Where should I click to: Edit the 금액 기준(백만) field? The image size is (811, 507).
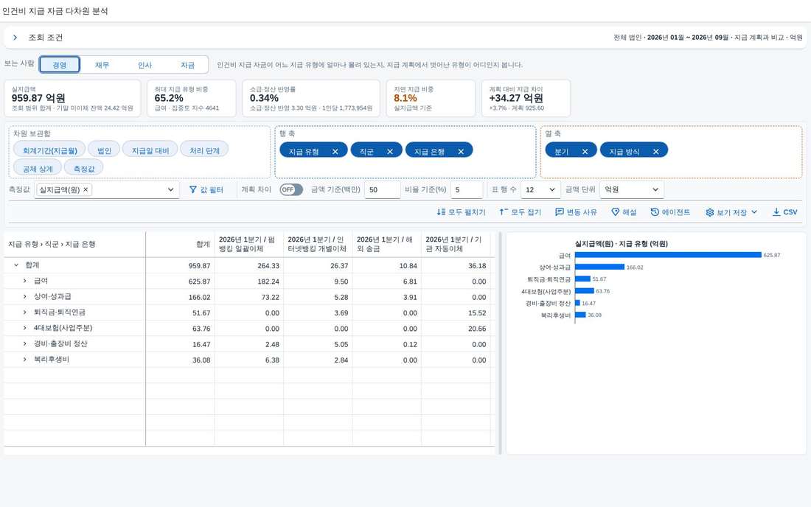tap(382, 189)
